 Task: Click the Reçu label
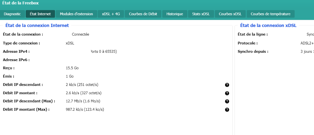tap(9, 68)
